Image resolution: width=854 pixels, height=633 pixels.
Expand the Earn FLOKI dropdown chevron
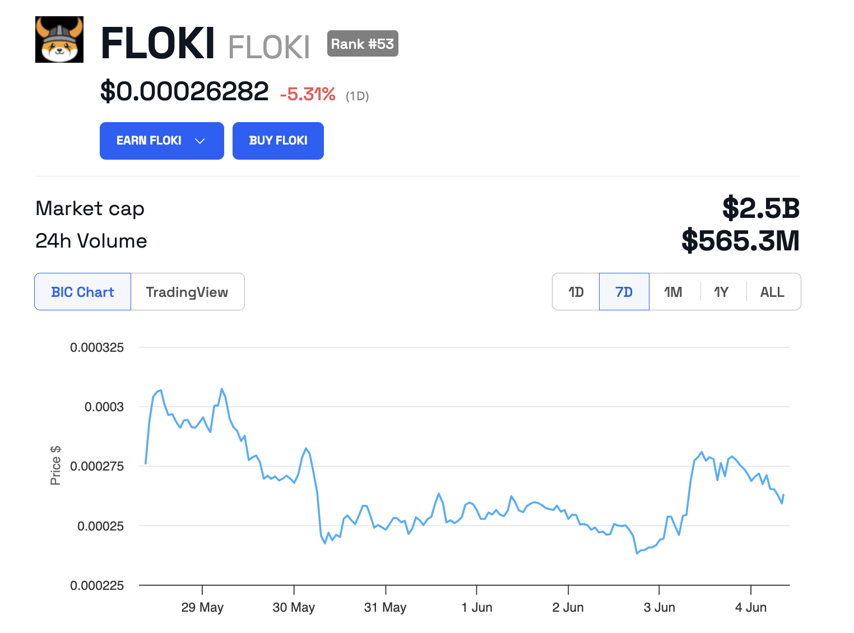pyautogui.click(x=200, y=141)
